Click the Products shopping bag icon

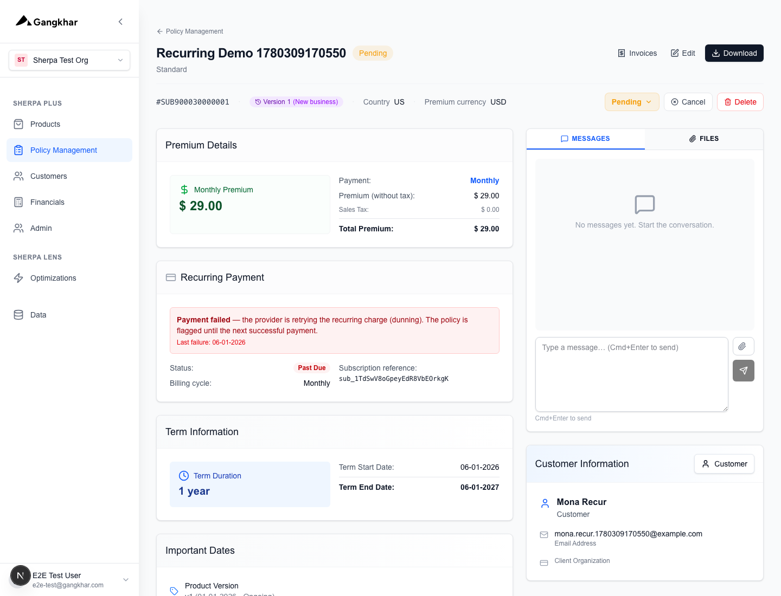[x=18, y=124]
